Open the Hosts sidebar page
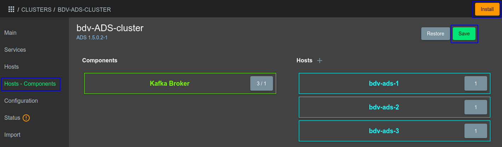Image resolution: width=502 pixels, height=147 pixels. click(12, 67)
